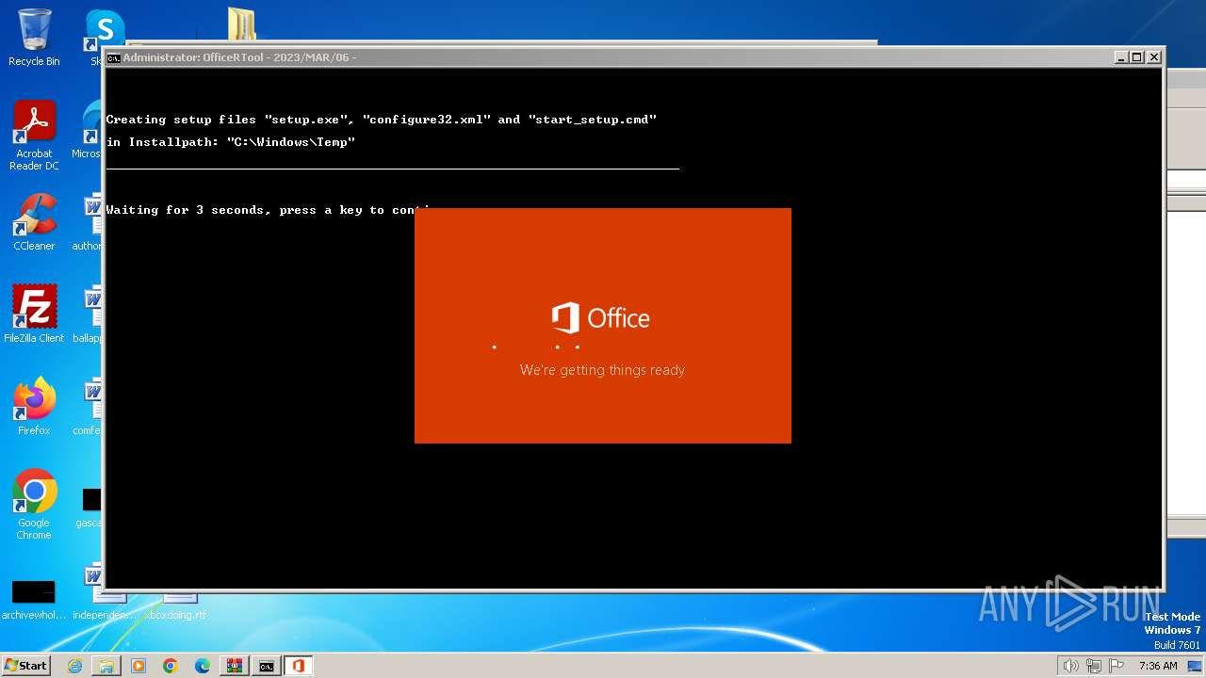1206x678 pixels.
Task: Switch to the command prompt taskbar item
Action: pyautogui.click(x=267, y=666)
